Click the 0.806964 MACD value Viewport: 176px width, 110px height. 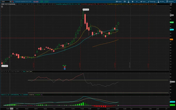click(25, 95)
